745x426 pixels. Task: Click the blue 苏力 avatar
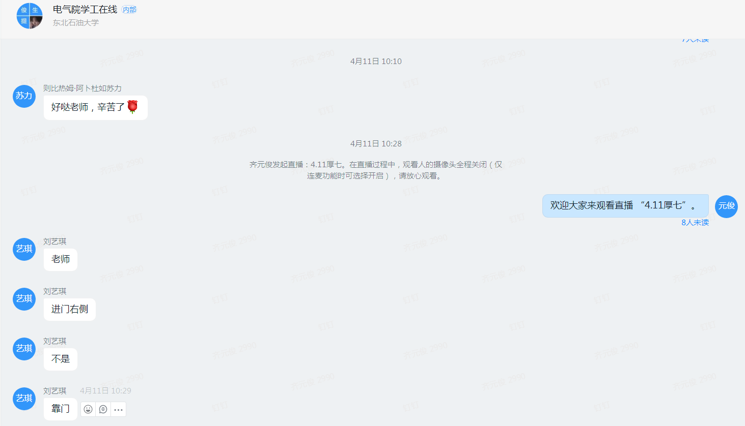click(x=24, y=96)
